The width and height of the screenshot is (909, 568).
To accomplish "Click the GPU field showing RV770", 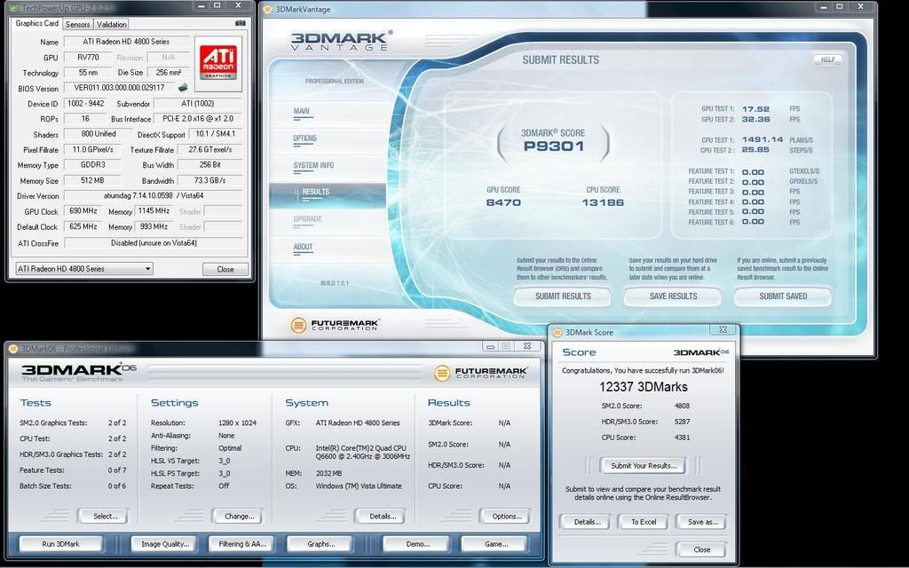I will 88,58.
